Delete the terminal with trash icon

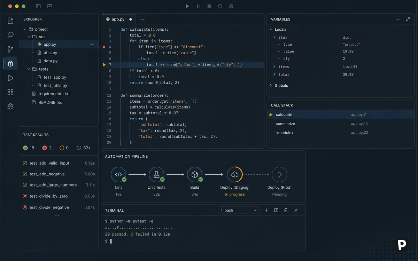[286, 210]
